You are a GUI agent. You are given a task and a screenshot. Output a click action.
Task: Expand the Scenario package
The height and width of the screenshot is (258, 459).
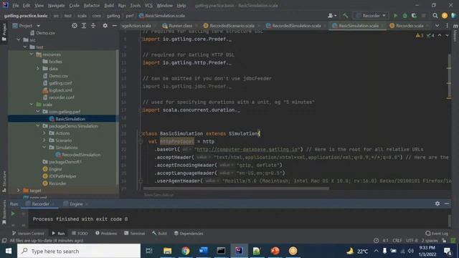(44, 140)
